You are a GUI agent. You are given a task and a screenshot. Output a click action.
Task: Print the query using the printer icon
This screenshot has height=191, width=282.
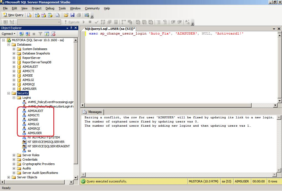pos(79,15)
